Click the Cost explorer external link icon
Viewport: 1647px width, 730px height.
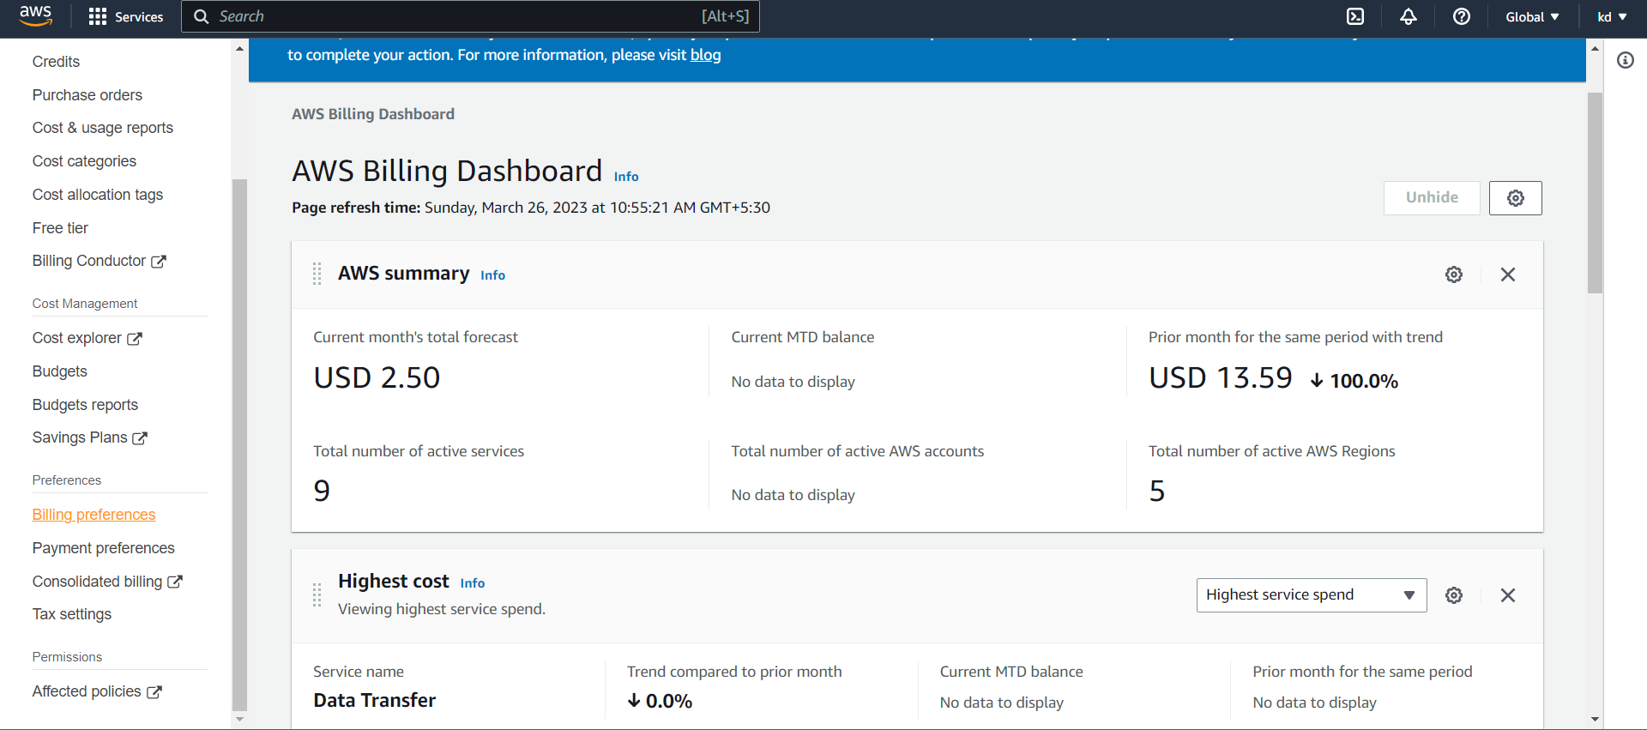click(135, 339)
